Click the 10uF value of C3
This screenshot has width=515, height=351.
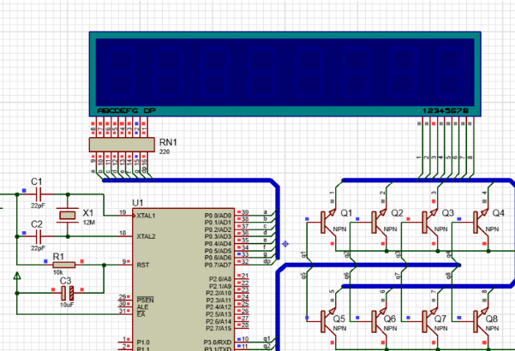click(66, 305)
